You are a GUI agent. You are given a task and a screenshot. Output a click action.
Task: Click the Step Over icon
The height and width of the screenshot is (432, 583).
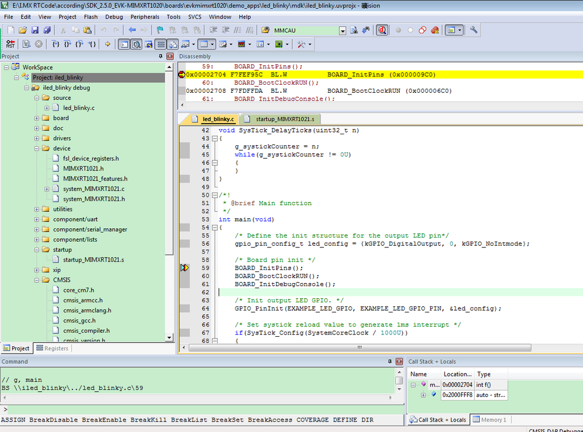(x=67, y=44)
